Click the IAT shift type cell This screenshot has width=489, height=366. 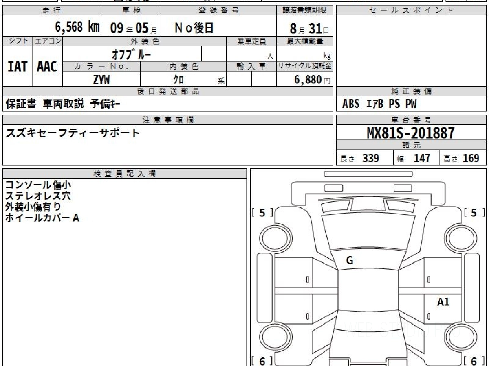18,67
